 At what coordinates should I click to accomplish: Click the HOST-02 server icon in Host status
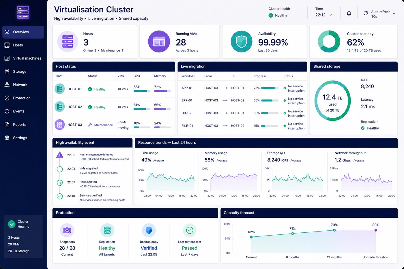click(x=60, y=107)
